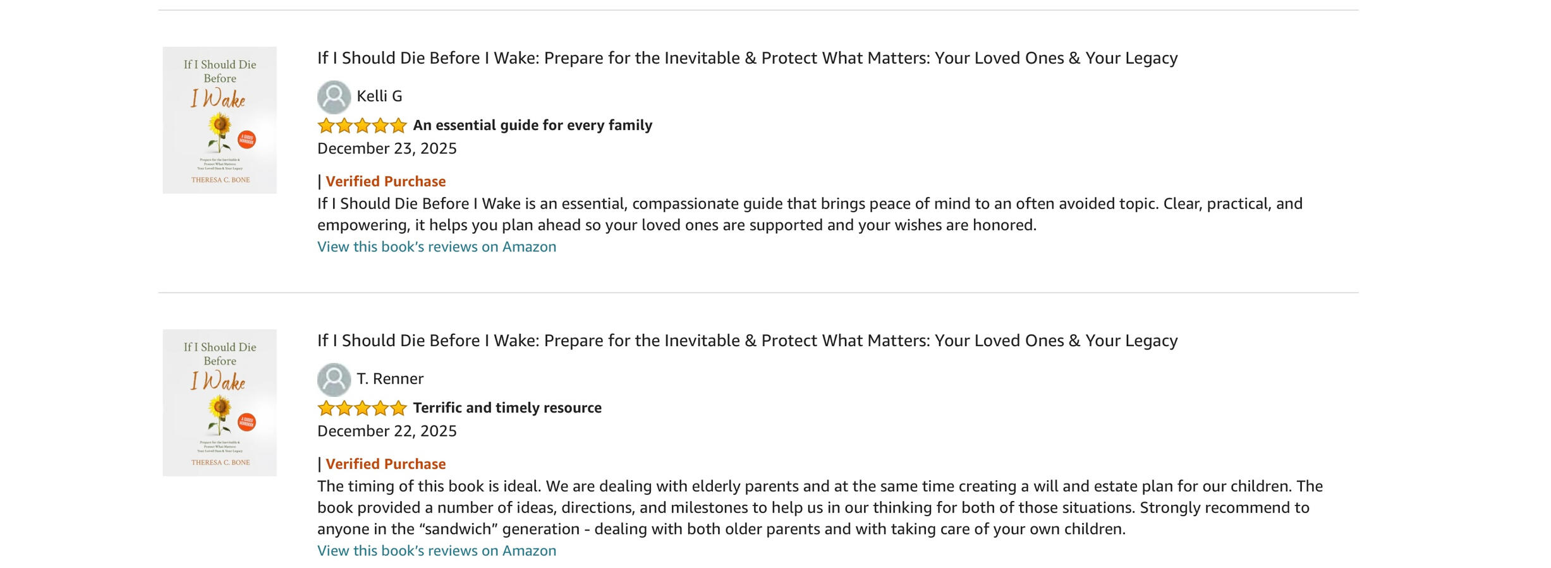The height and width of the screenshot is (568, 1551).
Task: Open the book title above Kelli G's review
Action: [x=747, y=58]
